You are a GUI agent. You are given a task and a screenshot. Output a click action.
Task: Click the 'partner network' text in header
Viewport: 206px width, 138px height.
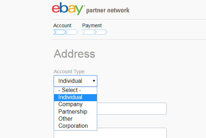click(x=108, y=10)
